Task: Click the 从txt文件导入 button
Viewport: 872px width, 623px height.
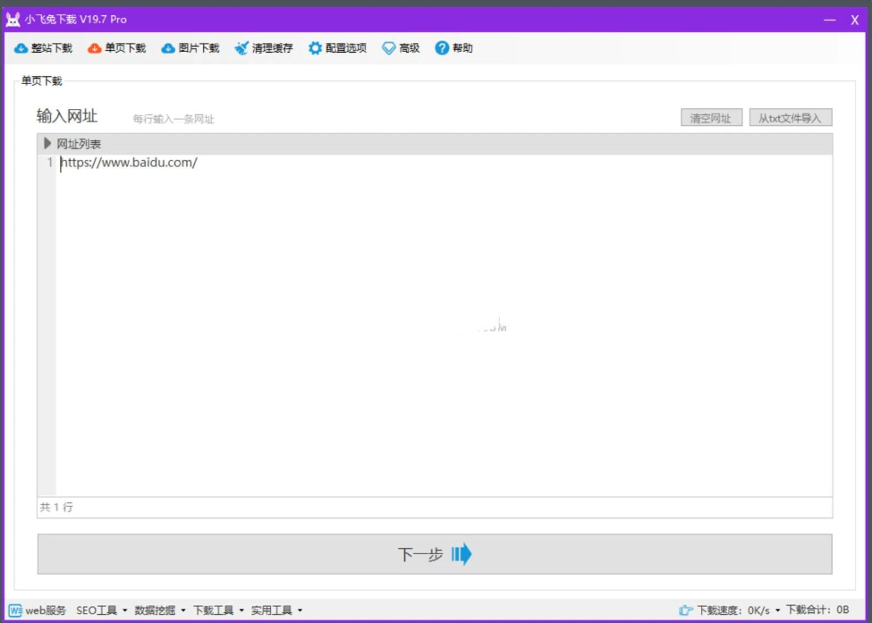Action: (x=791, y=118)
